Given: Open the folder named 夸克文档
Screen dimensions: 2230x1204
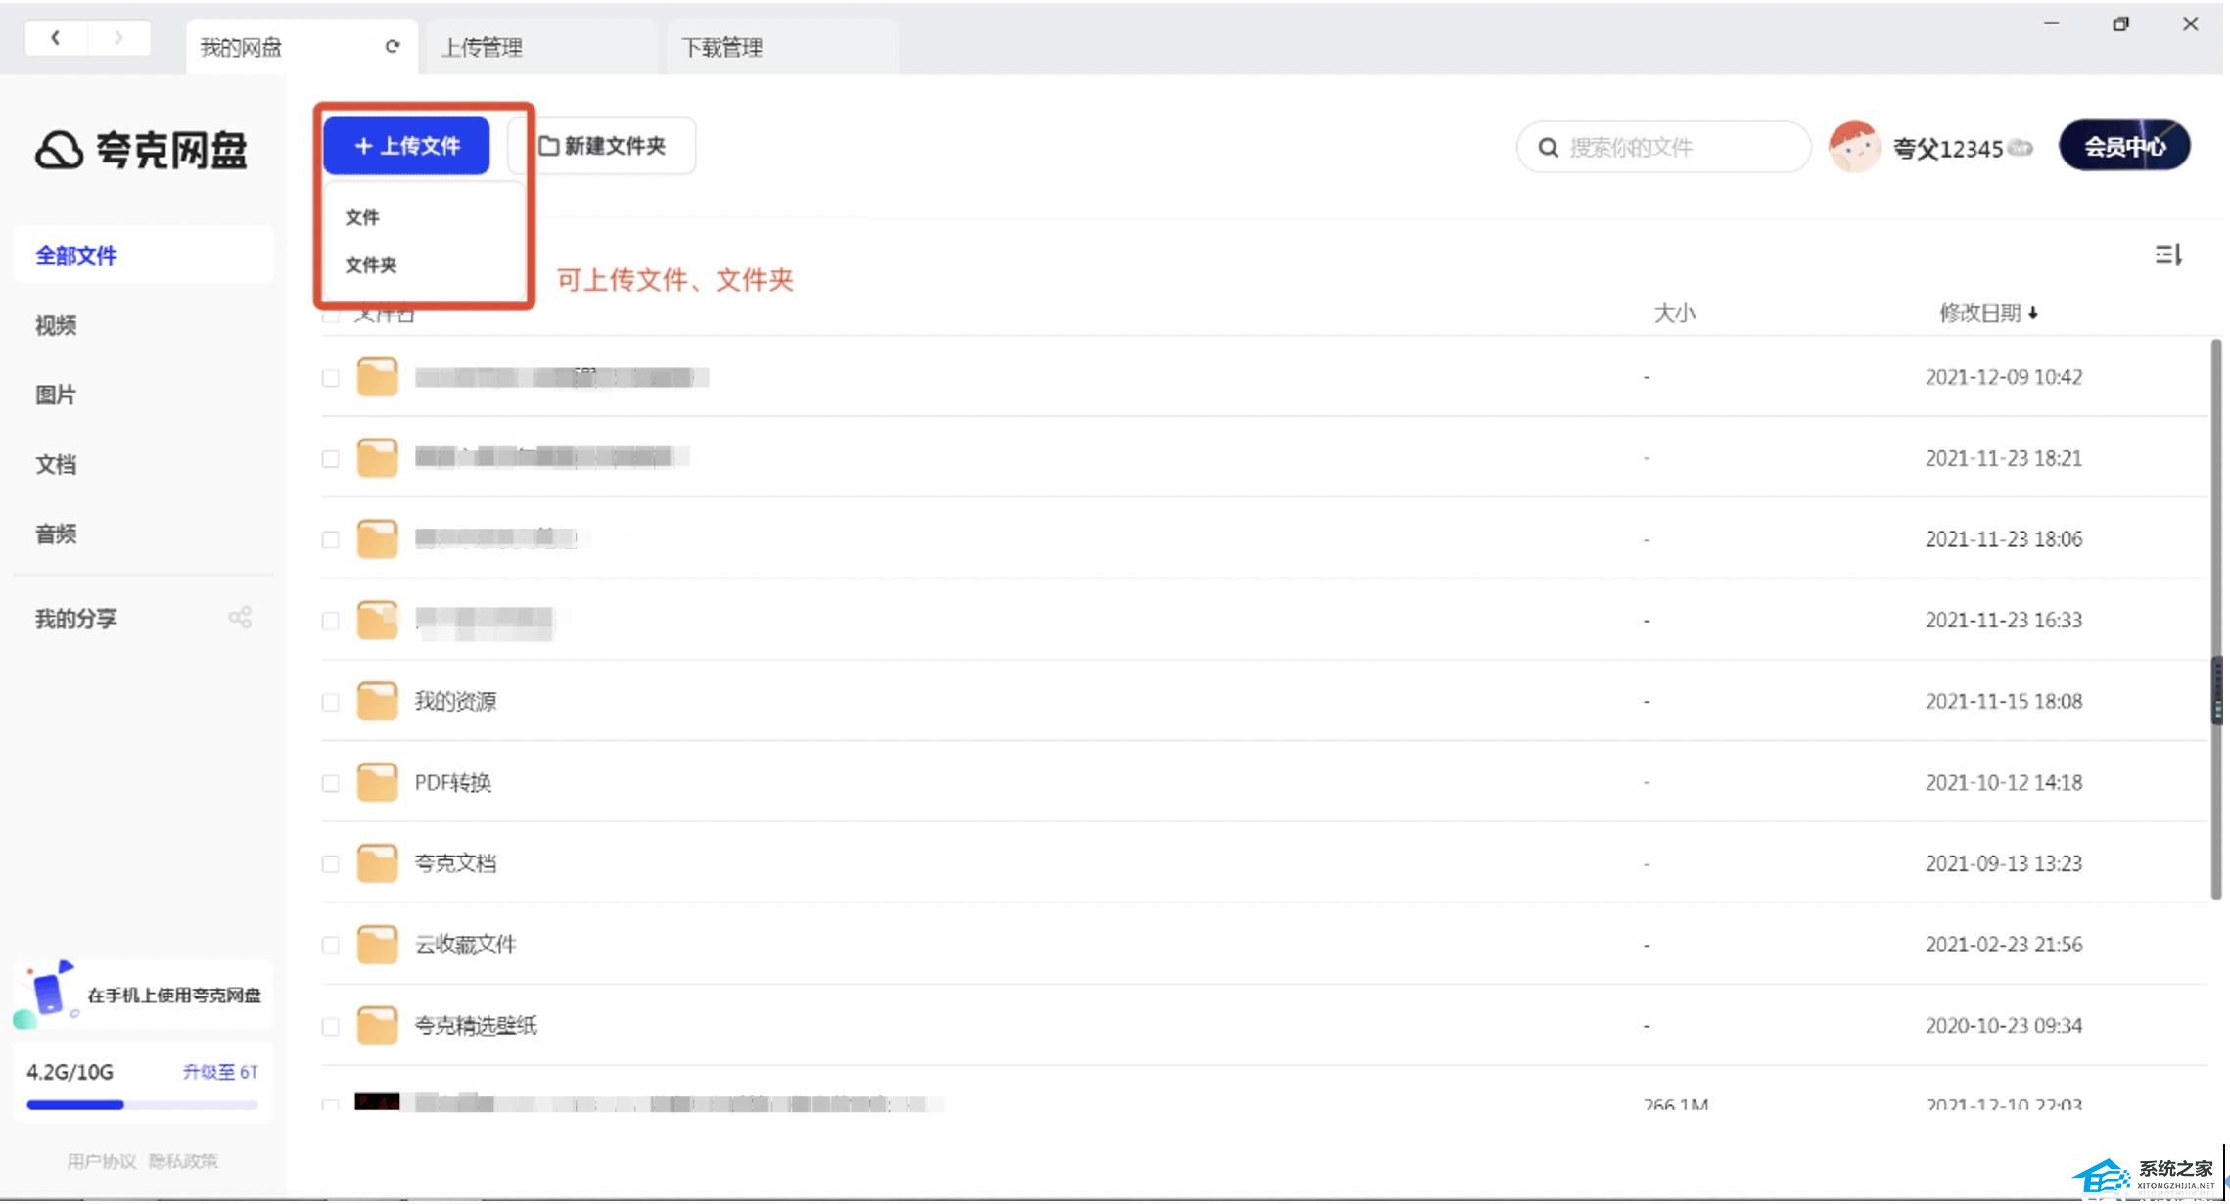Looking at the screenshot, I should pos(455,863).
